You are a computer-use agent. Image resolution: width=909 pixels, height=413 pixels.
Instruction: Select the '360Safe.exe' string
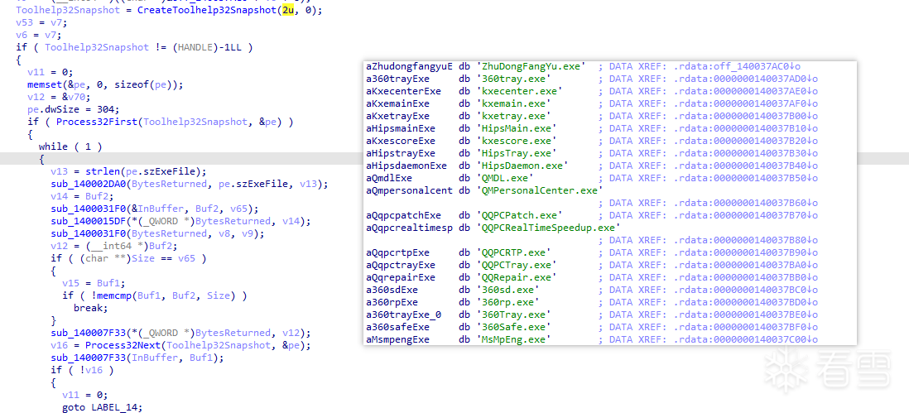[x=513, y=328]
